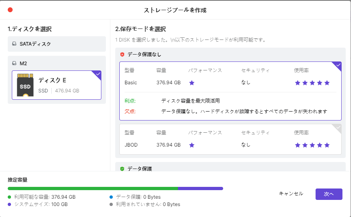
Task: Click the green available capacity bar segment
Action: [x=93, y=189]
